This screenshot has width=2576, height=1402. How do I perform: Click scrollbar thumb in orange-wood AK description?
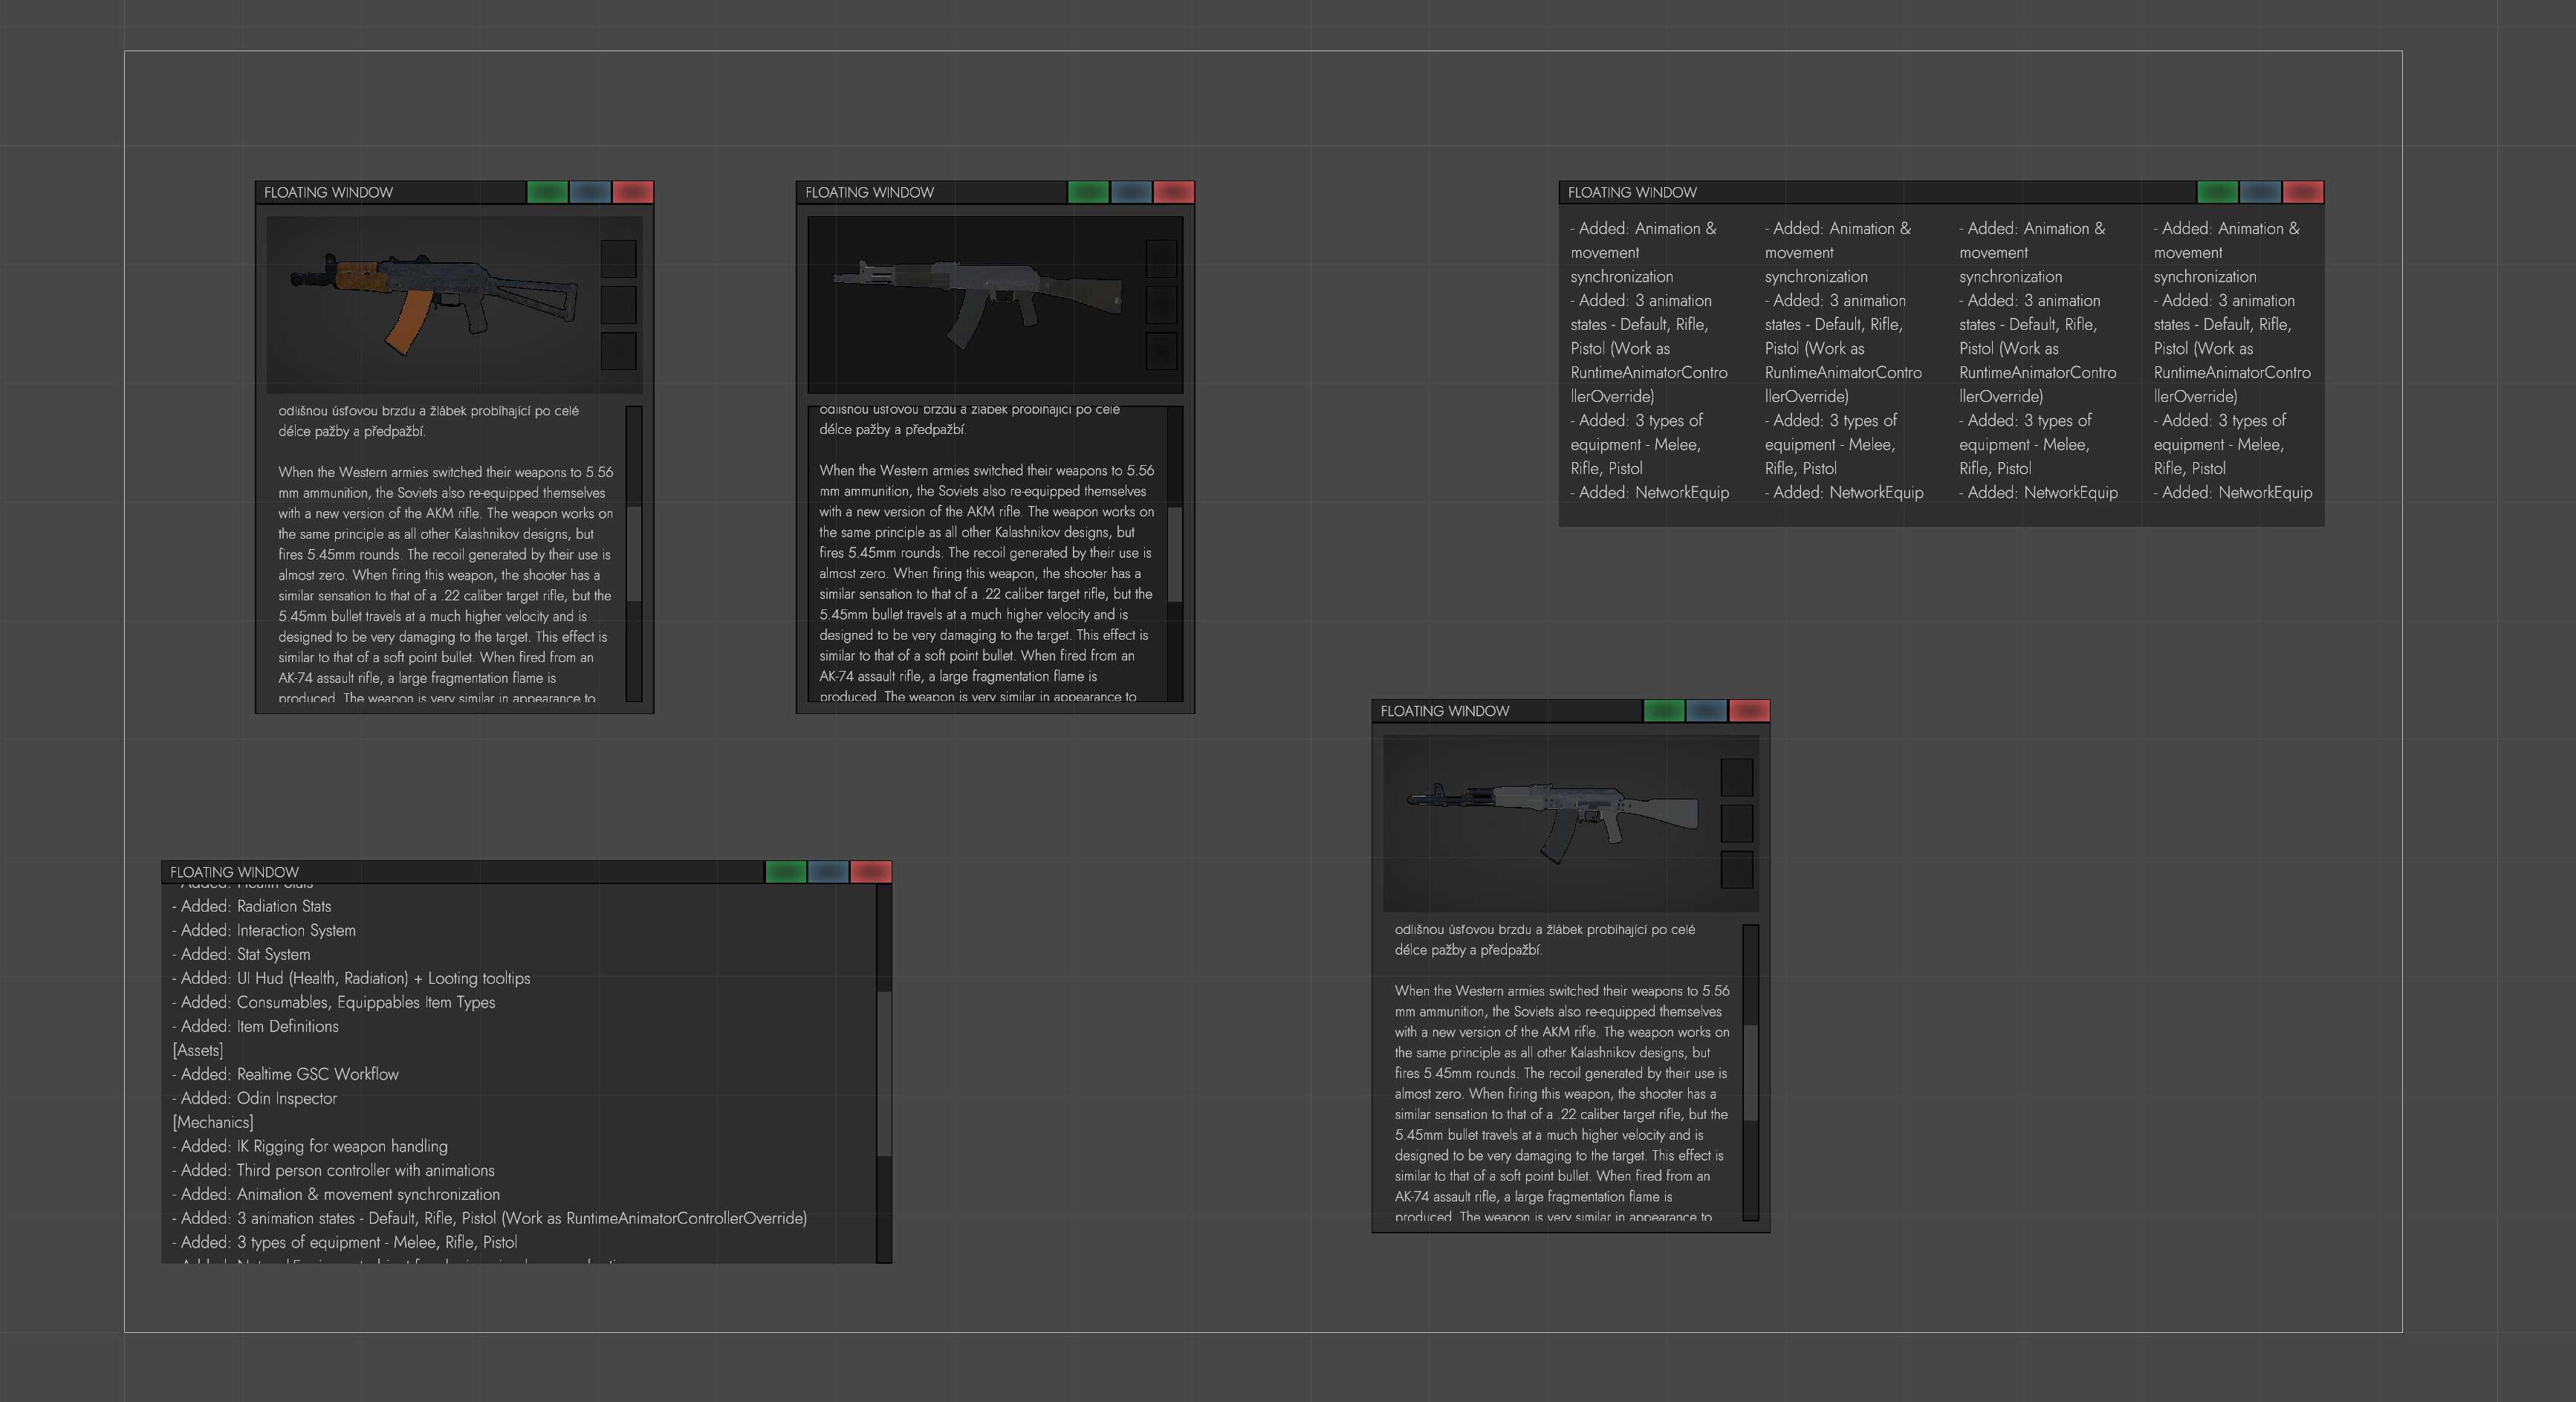coord(633,553)
